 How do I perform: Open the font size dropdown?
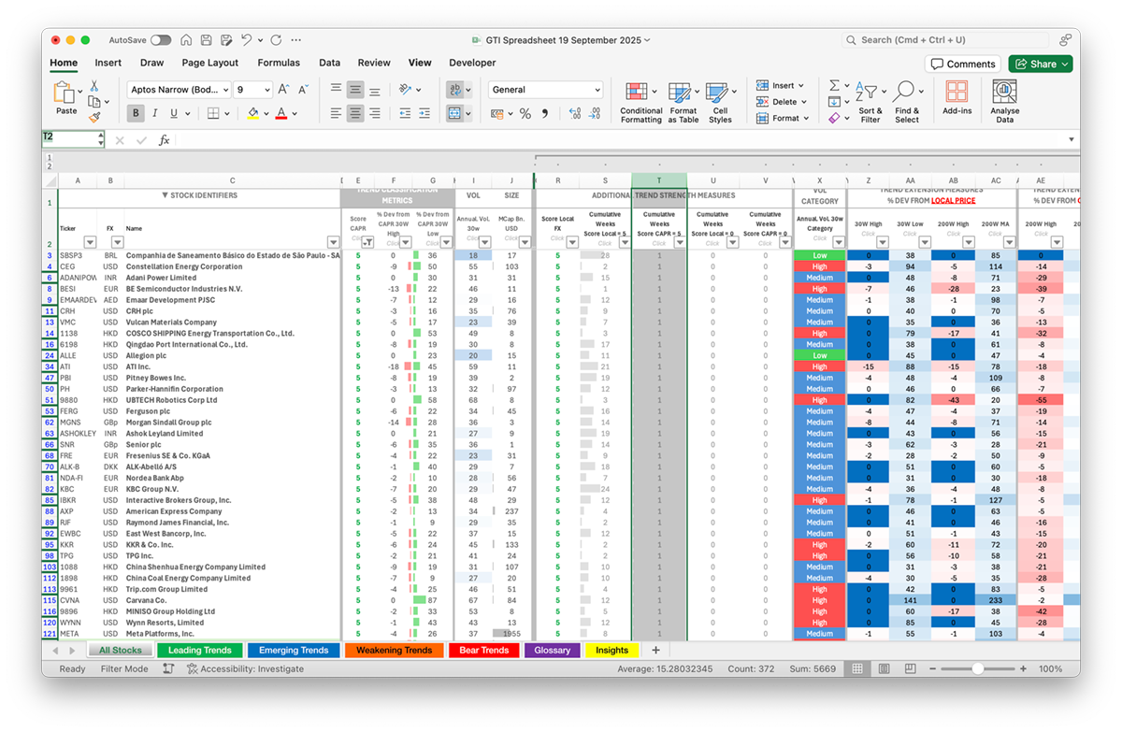click(x=267, y=90)
